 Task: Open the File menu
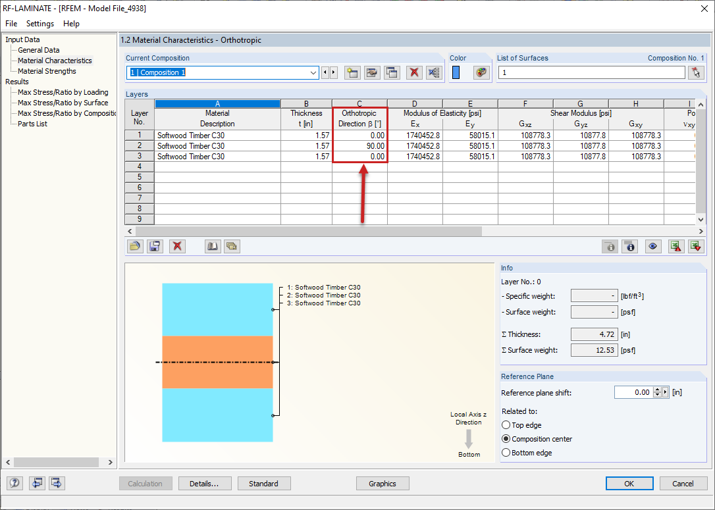pyautogui.click(x=11, y=23)
